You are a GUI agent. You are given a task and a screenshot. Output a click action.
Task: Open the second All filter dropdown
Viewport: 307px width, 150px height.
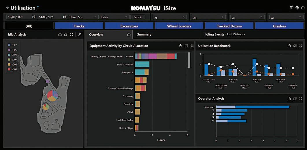208,17
